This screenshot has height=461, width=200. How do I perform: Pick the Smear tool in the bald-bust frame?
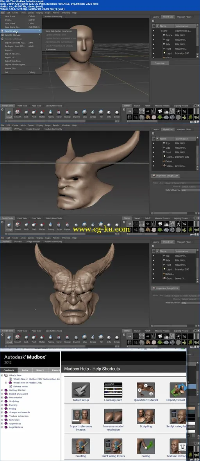click(x=117, y=113)
